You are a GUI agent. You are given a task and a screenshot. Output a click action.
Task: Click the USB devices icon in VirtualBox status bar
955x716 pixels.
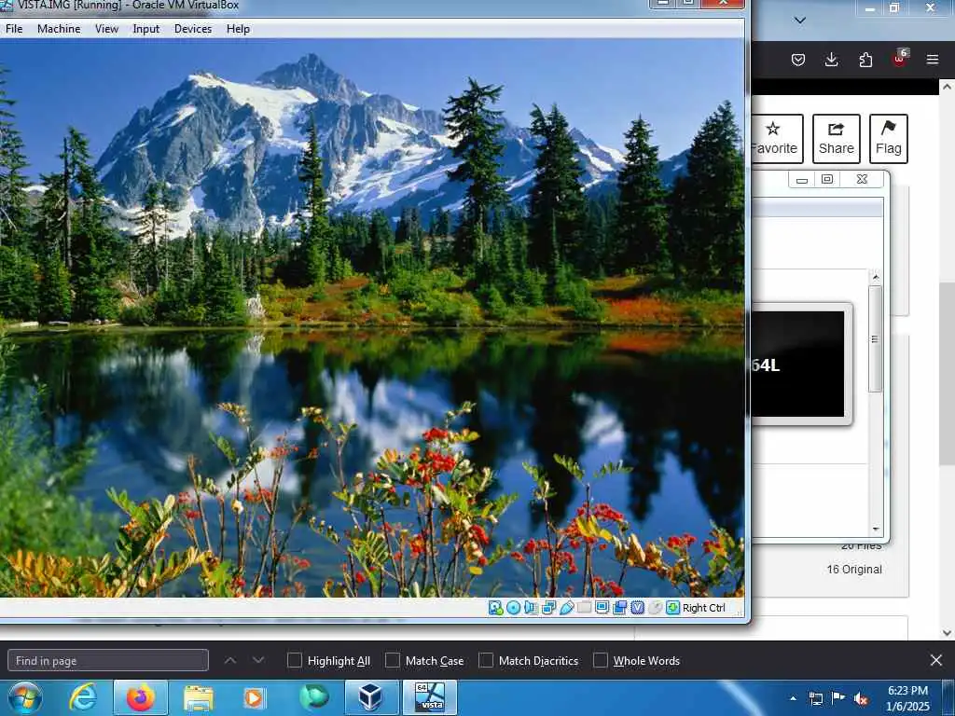tap(566, 608)
